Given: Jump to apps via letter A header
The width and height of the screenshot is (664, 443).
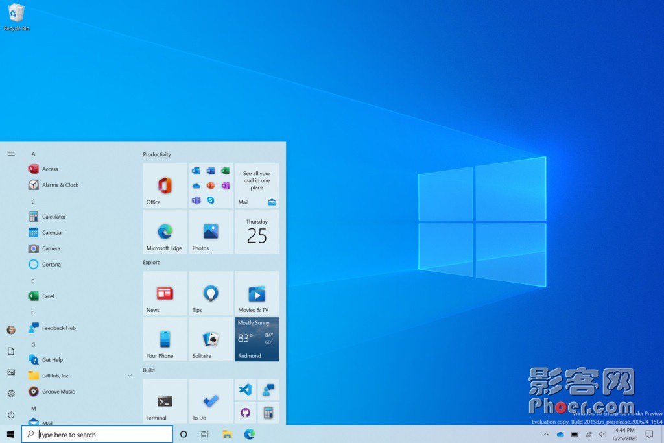Looking at the screenshot, I should 33,154.
